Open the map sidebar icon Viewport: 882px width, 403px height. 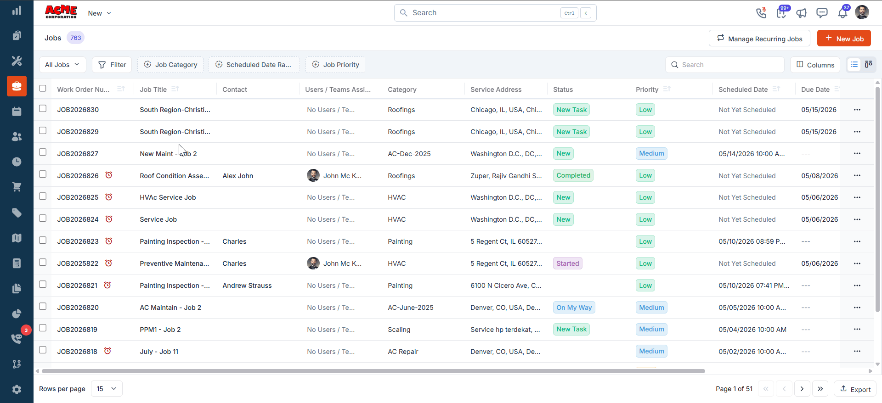coord(17,238)
